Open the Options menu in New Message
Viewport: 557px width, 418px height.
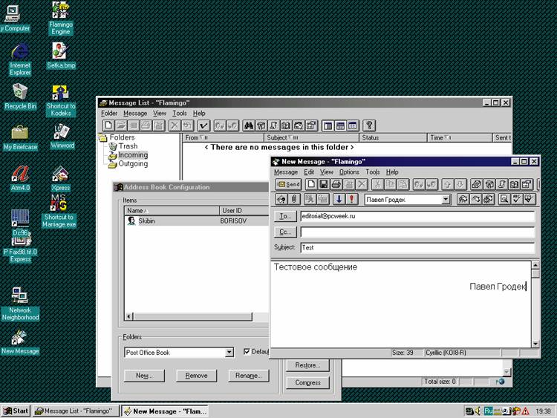pos(349,172)
